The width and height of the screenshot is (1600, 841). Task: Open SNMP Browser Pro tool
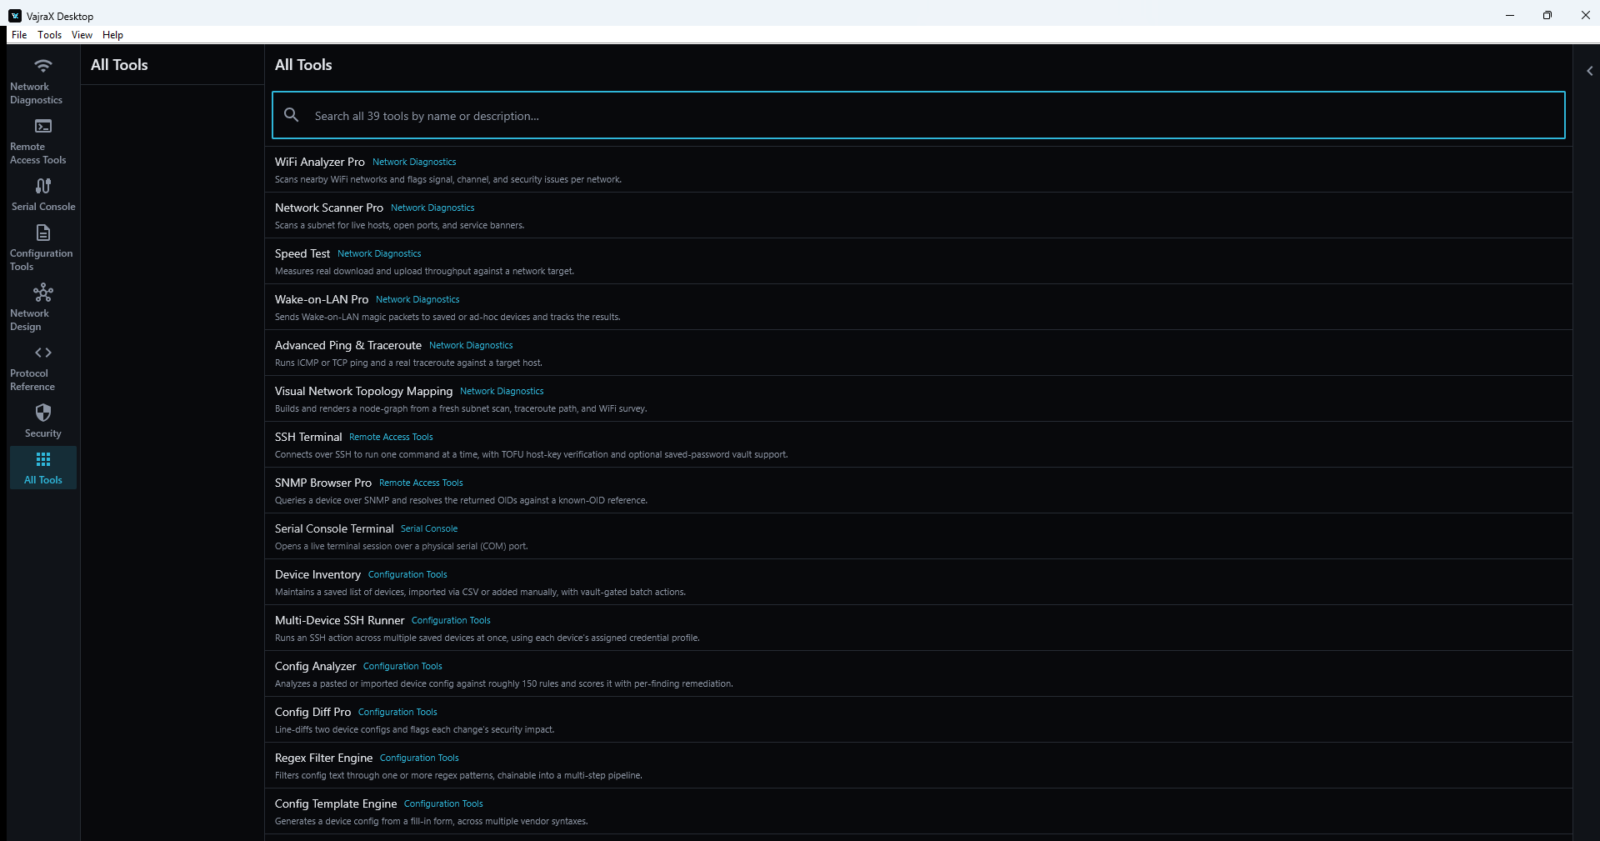(918, 491)
